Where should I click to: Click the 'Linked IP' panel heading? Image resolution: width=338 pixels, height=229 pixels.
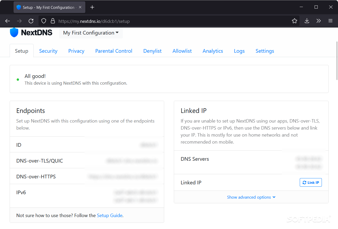tap(194, 111)
